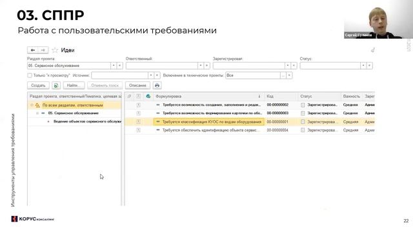Add Идеи to favorites with the star
This screenshot has width=413, height=232.
(x=55, y=50)
